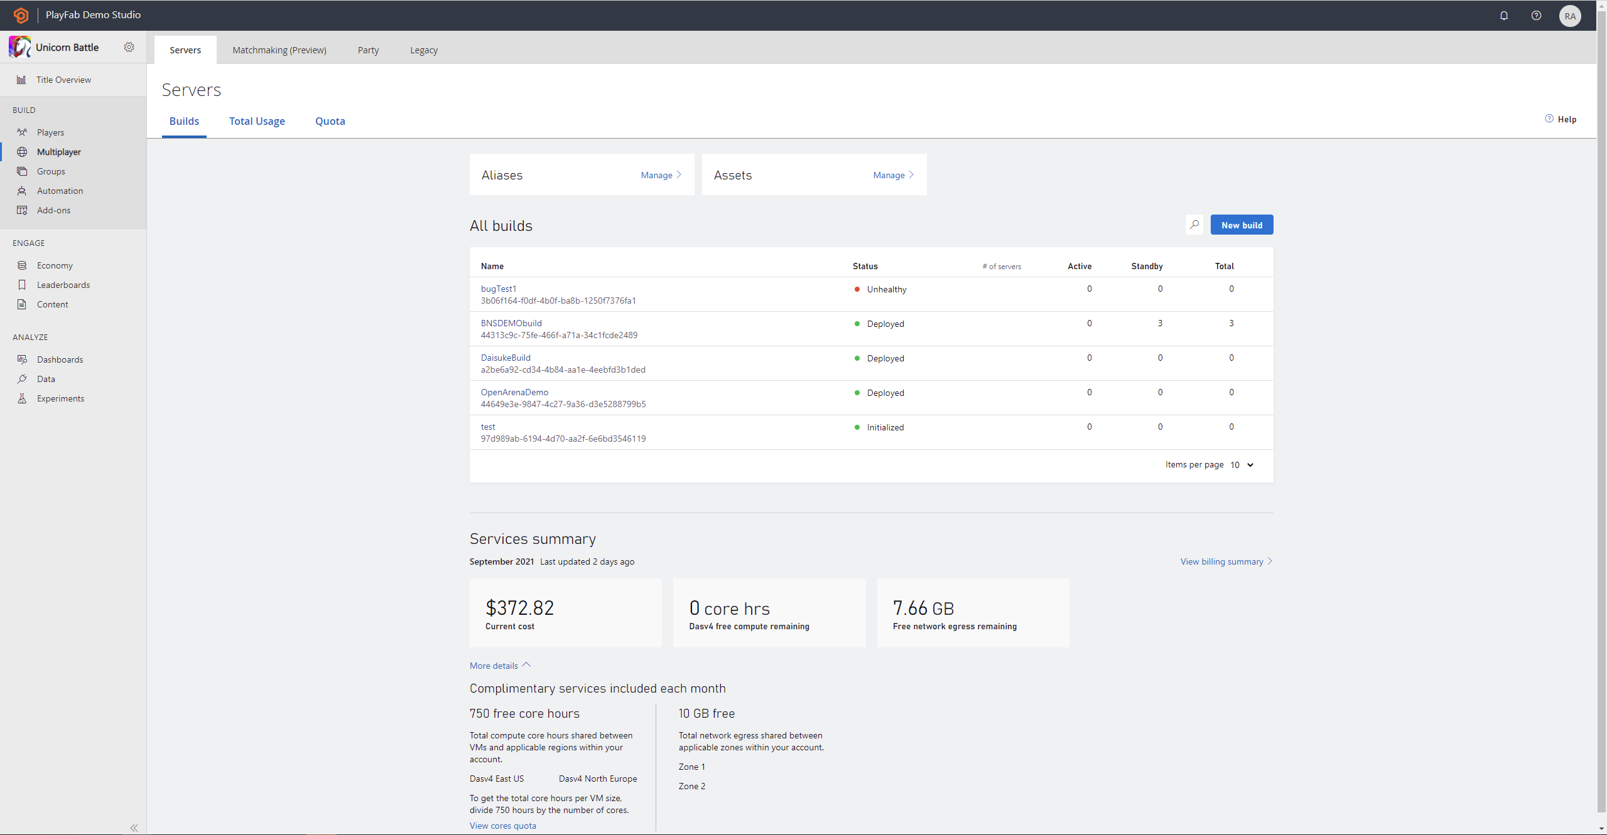Click the Dashboards analyze icon
The image size is (1607, 835).
[23, 359]
